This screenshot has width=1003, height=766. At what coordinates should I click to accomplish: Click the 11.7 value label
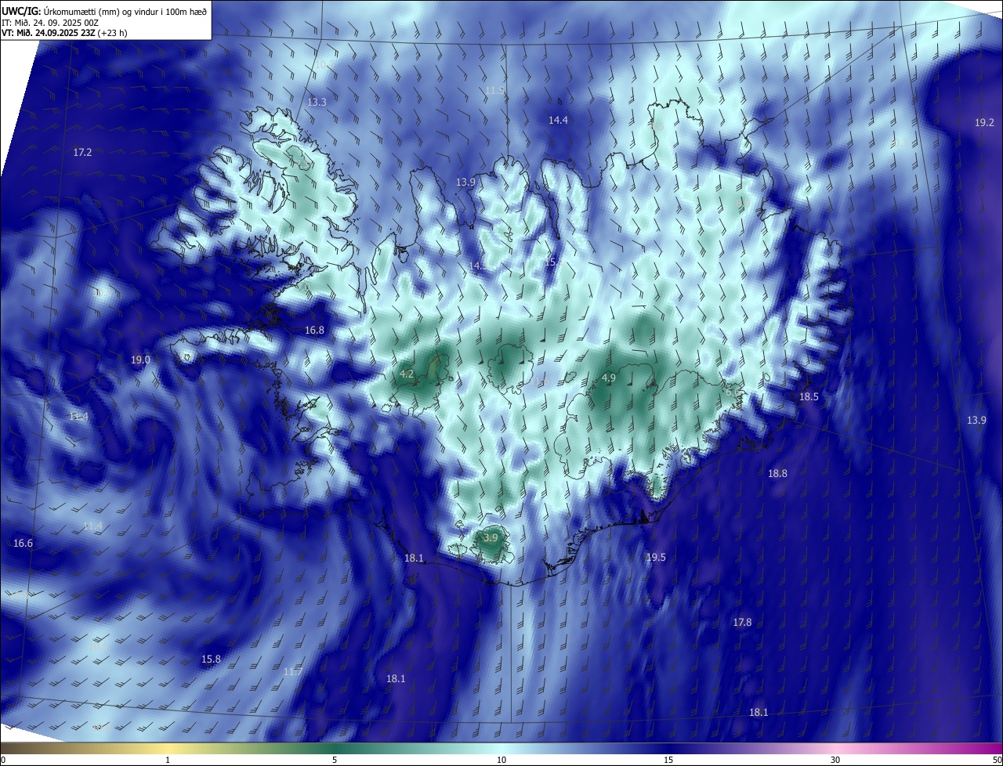[x=292, y=672]
